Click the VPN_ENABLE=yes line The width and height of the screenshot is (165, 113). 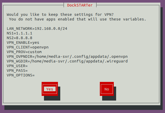point(23,43)
